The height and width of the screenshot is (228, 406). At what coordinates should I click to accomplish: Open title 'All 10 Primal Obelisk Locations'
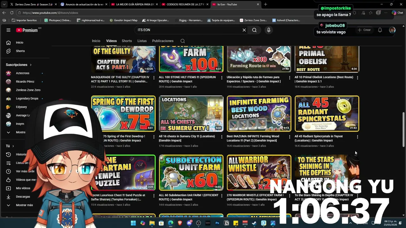[x=324, y=79]
